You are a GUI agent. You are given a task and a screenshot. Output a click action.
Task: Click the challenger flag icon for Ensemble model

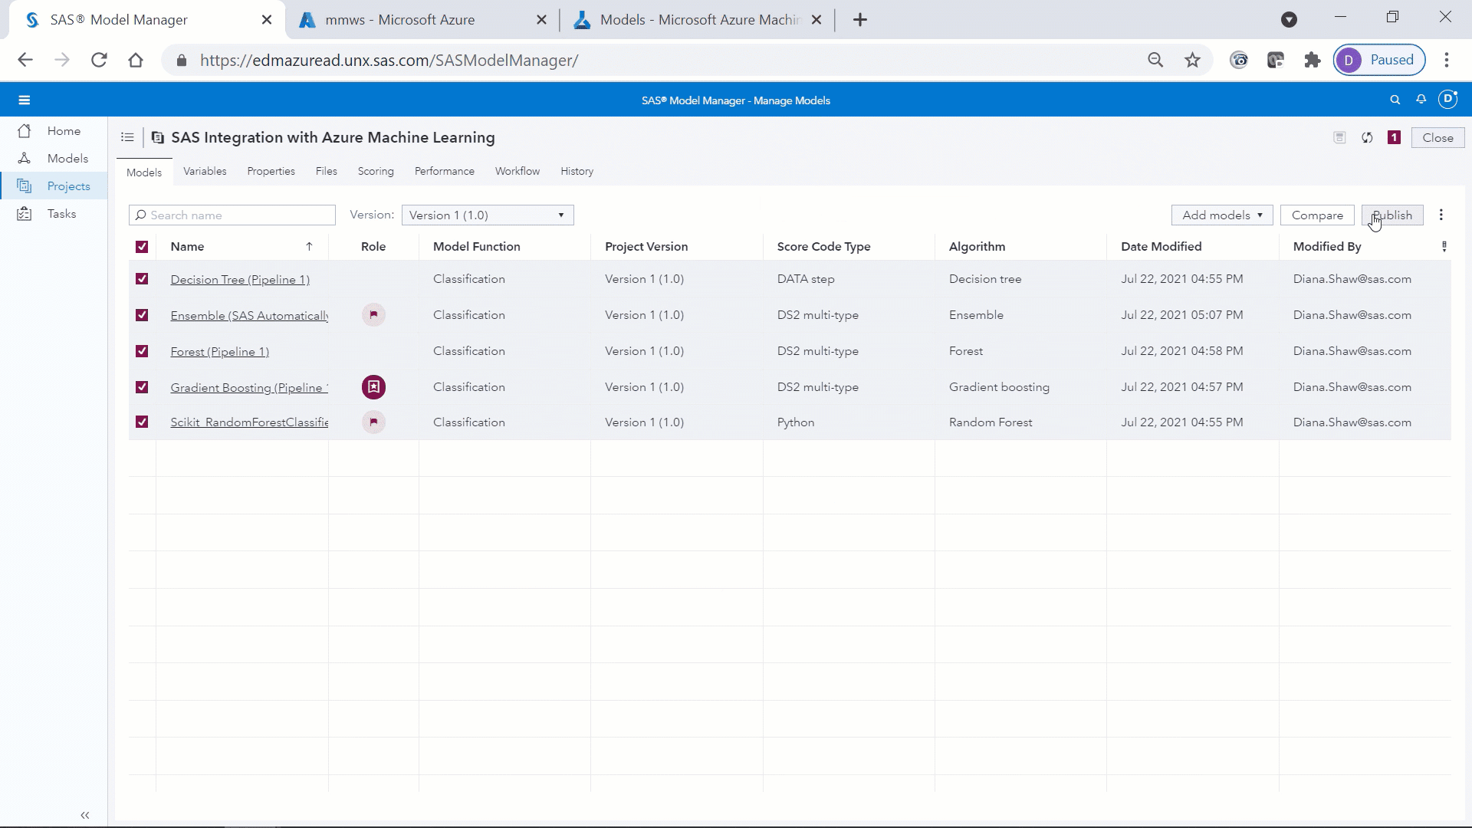tap(373, 315)
